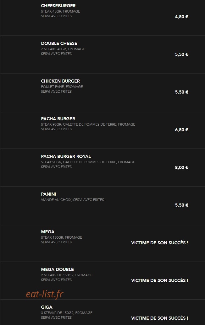Viewport: 205px width, 325px height.
Task: Click the CHEESEBURGER item title
Action: pos(58,6)
